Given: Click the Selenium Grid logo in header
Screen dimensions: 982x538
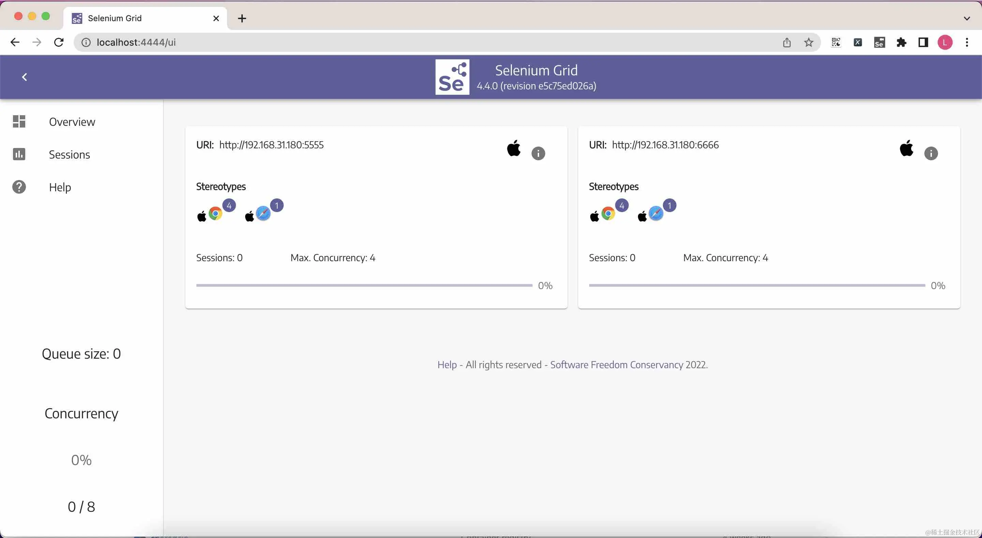Looking at the screenshot, I should point(452,77).
